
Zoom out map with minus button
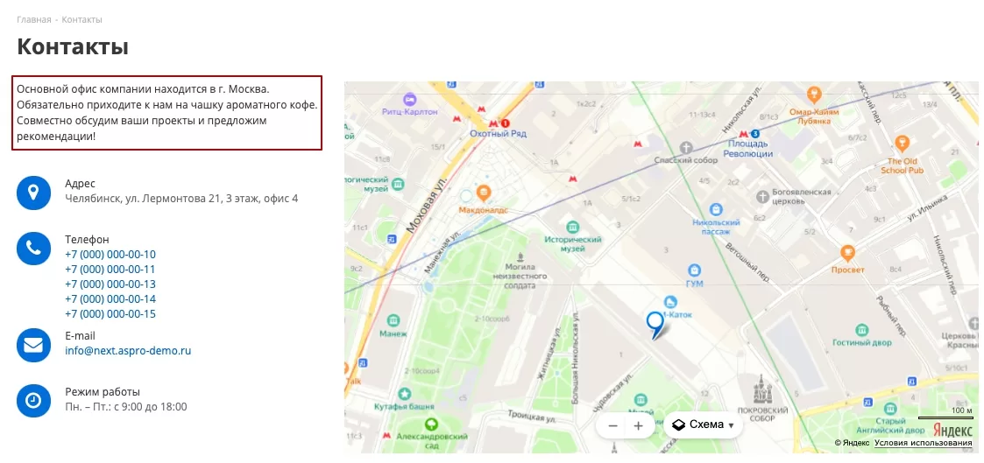[613, 426]
